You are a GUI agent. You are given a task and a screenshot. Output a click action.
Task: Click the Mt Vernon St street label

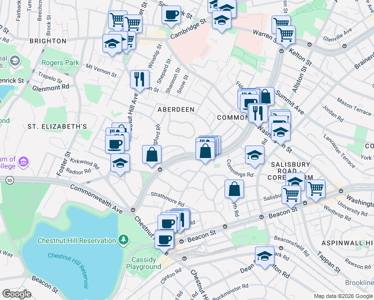(101, 70)
